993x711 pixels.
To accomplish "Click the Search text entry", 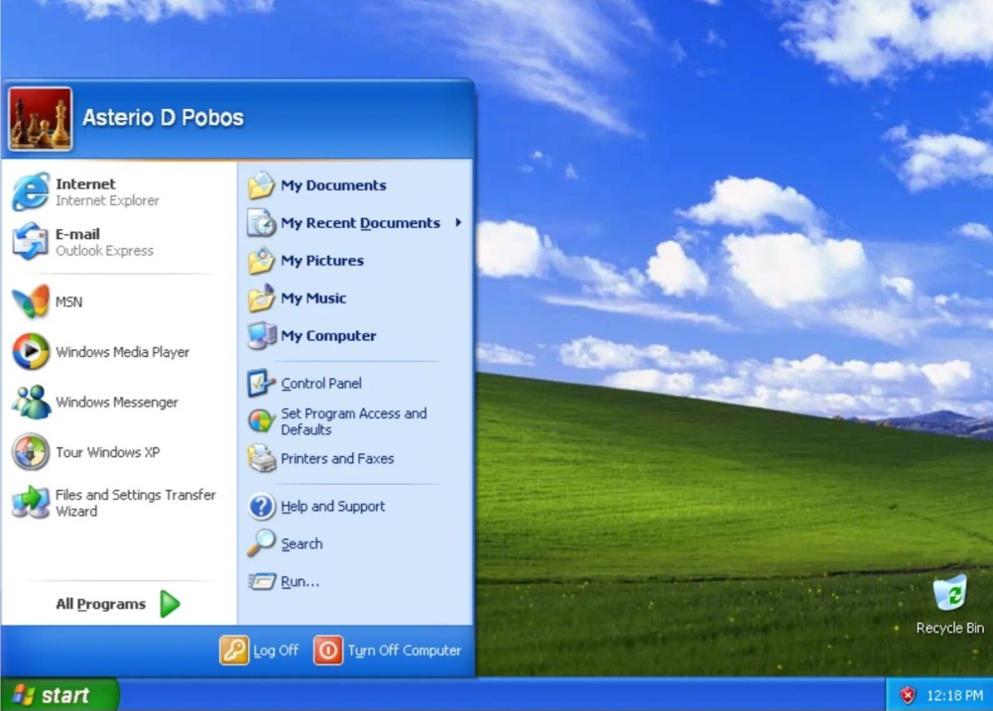I will [302, 543].
